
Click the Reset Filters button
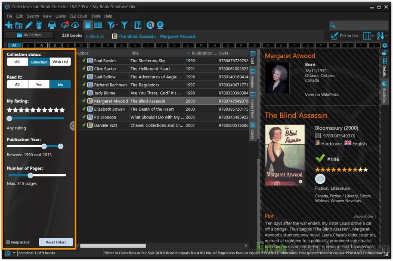56,242
